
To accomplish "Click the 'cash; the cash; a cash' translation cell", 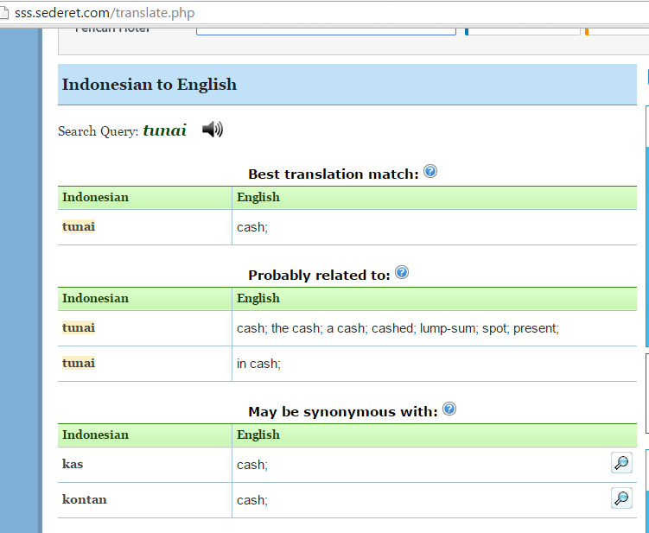I will pyautogui.click(x=398, y=329).
